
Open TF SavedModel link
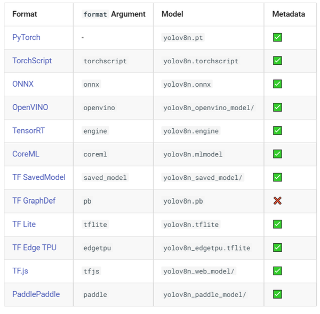(x=39, y=177)
